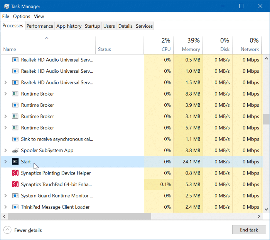Image resolution: width=270 pixels, height=240 pixels.
Task: Expand the Runtime Broker 5.7 MB group
Action: coord(5,128)
